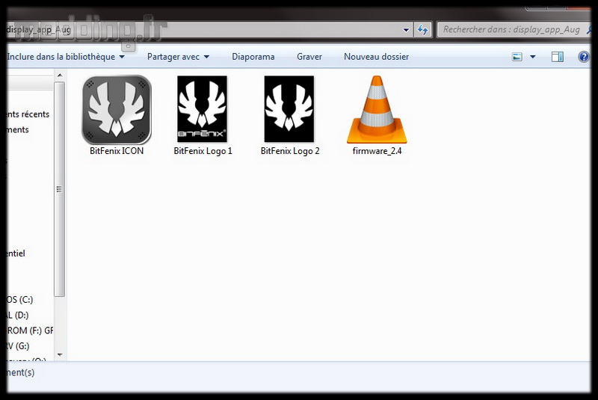The width and height of the screenshot is (598, 400).
Task: Open the view options dropdown arrow
Action: tap(533, 58)
